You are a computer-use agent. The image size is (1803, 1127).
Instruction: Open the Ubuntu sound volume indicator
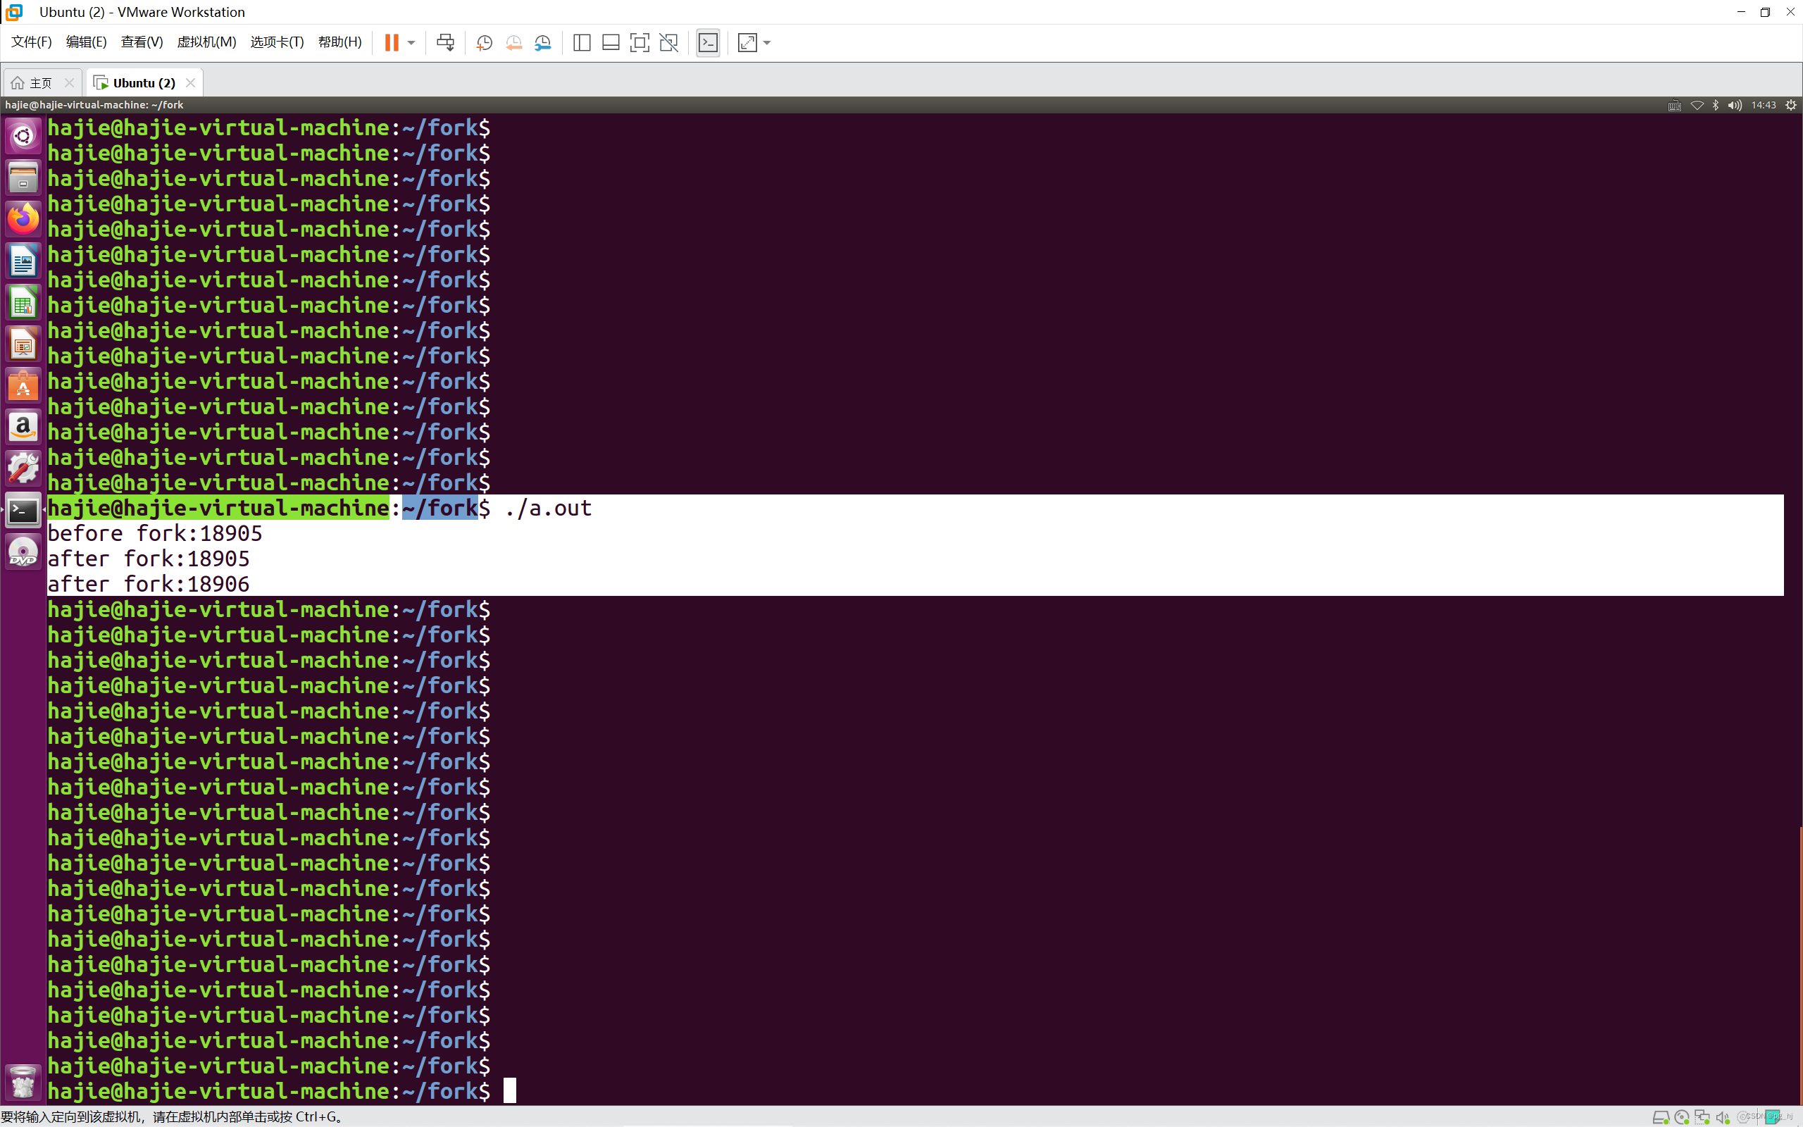1735,105
